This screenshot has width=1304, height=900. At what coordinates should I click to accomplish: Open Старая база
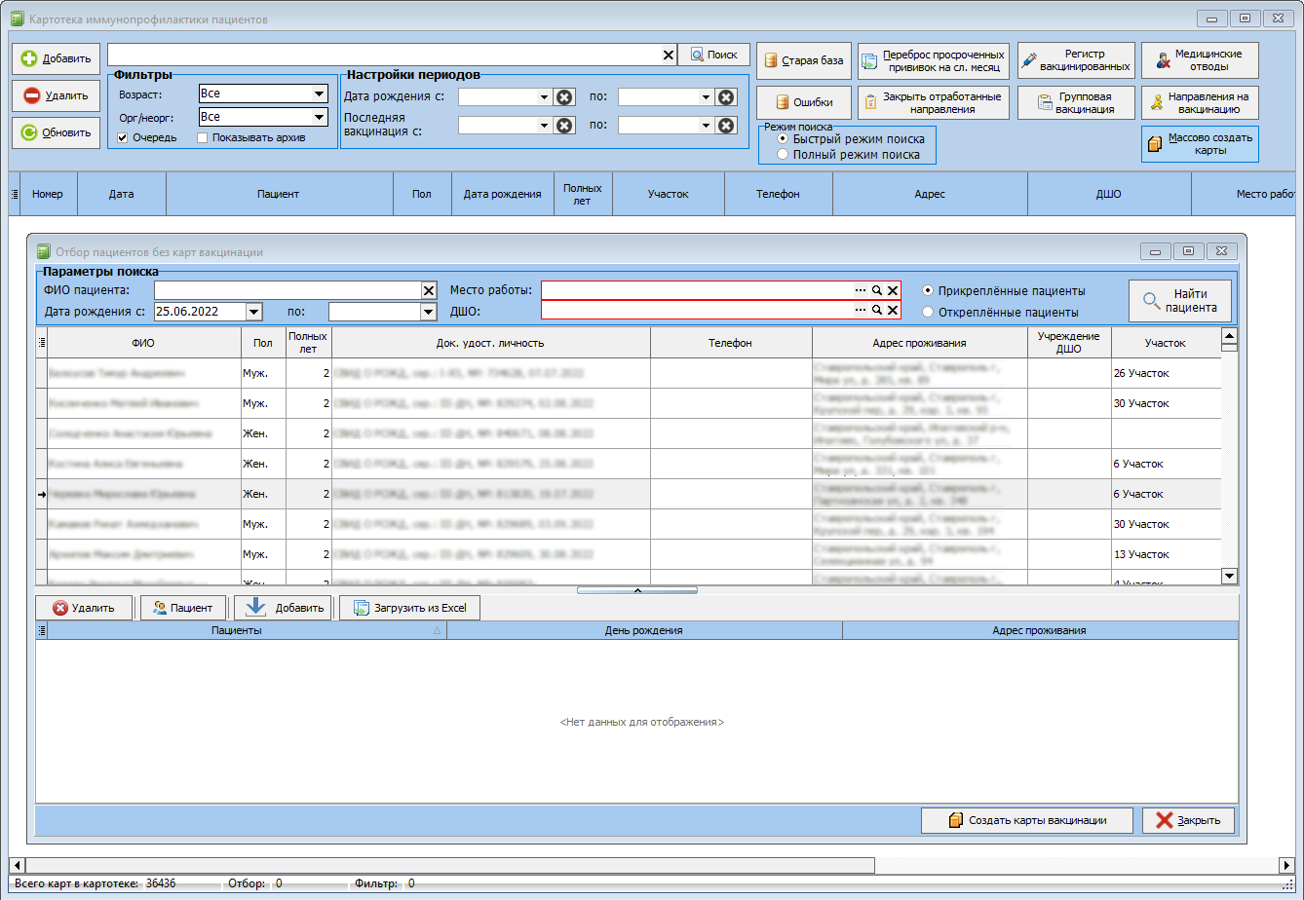803,60
